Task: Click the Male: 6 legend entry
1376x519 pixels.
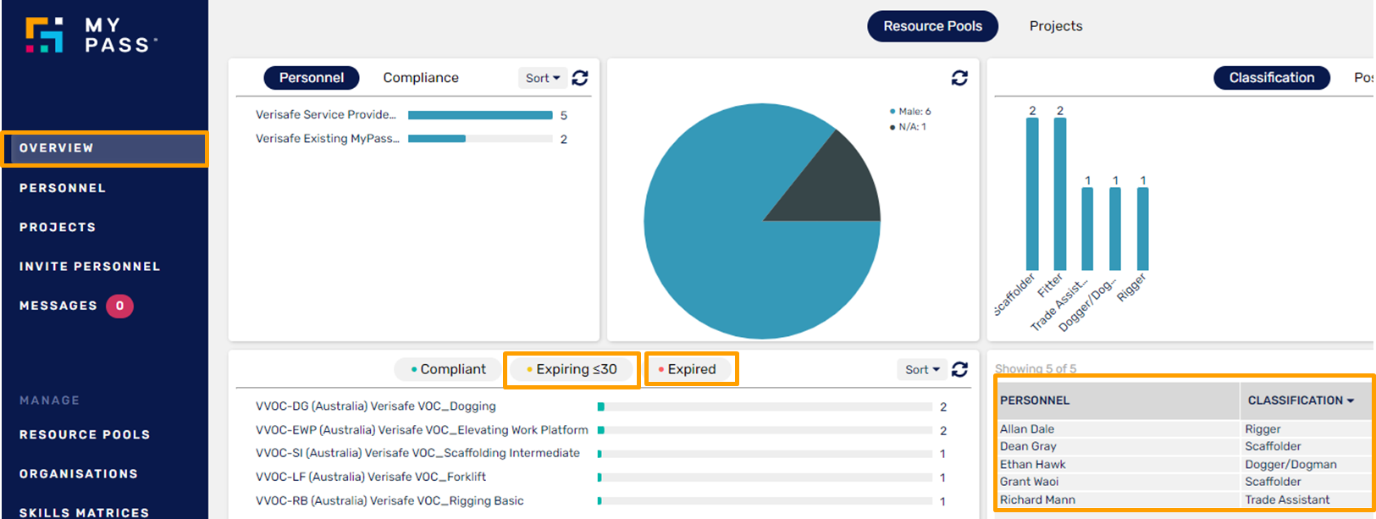Action: click(910, 112)
